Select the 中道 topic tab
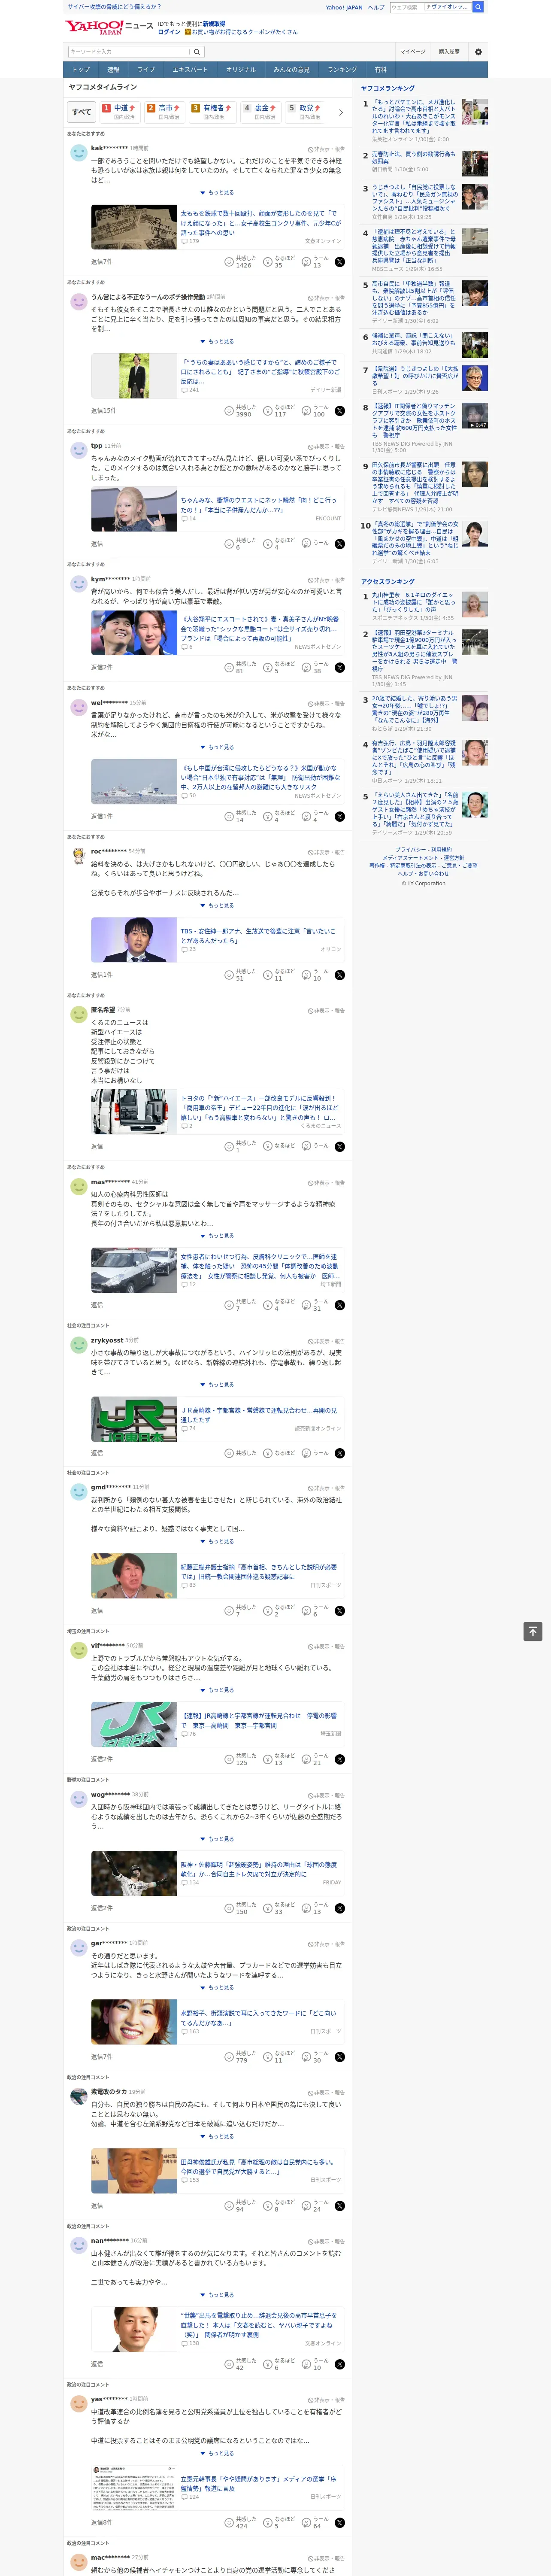This screenshot has width=551, height=2576. [119, 111]
